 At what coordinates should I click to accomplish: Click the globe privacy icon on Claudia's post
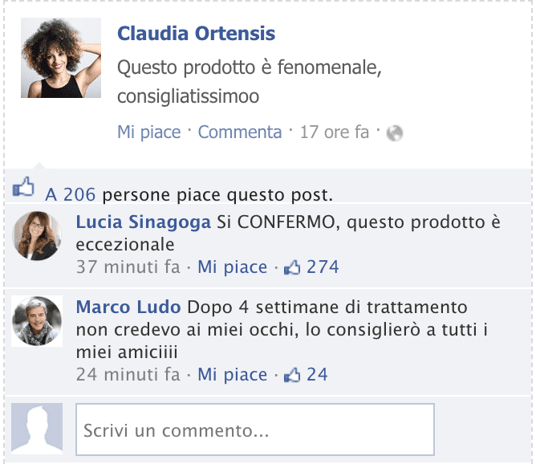[x=395, y=133]
